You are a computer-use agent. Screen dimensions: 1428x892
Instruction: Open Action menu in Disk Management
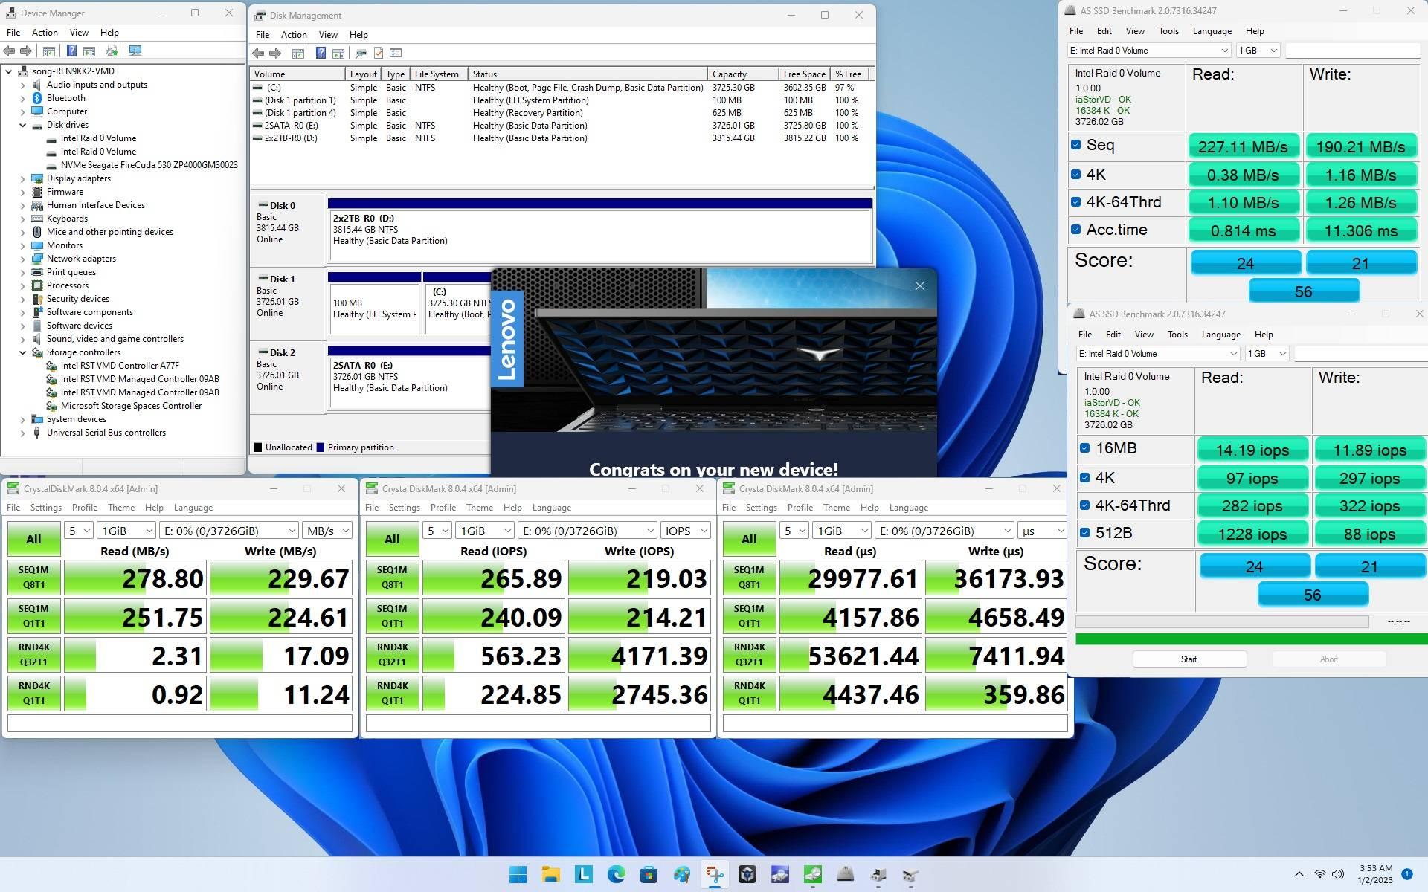(293, 35)
